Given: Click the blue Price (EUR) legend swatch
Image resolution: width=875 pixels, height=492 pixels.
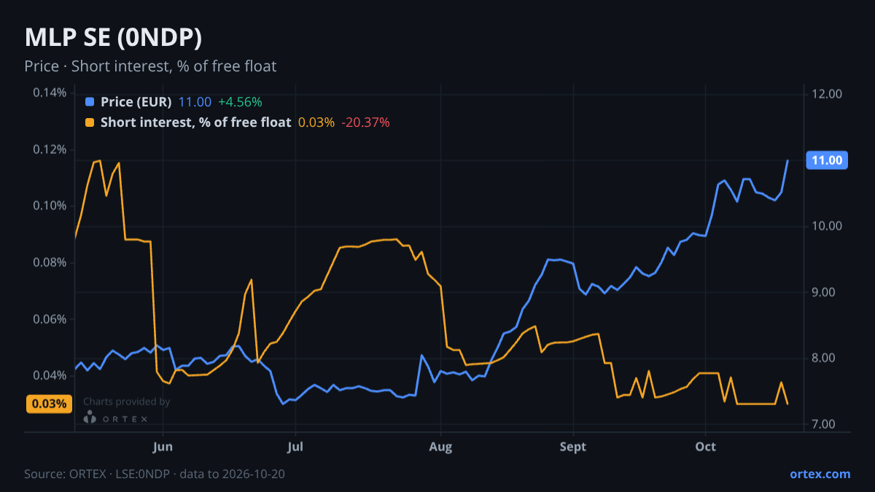Looking at the screenshot, I should click(90, 102).
